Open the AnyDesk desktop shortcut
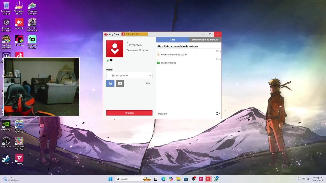The image size is (326, 183). 19,24
